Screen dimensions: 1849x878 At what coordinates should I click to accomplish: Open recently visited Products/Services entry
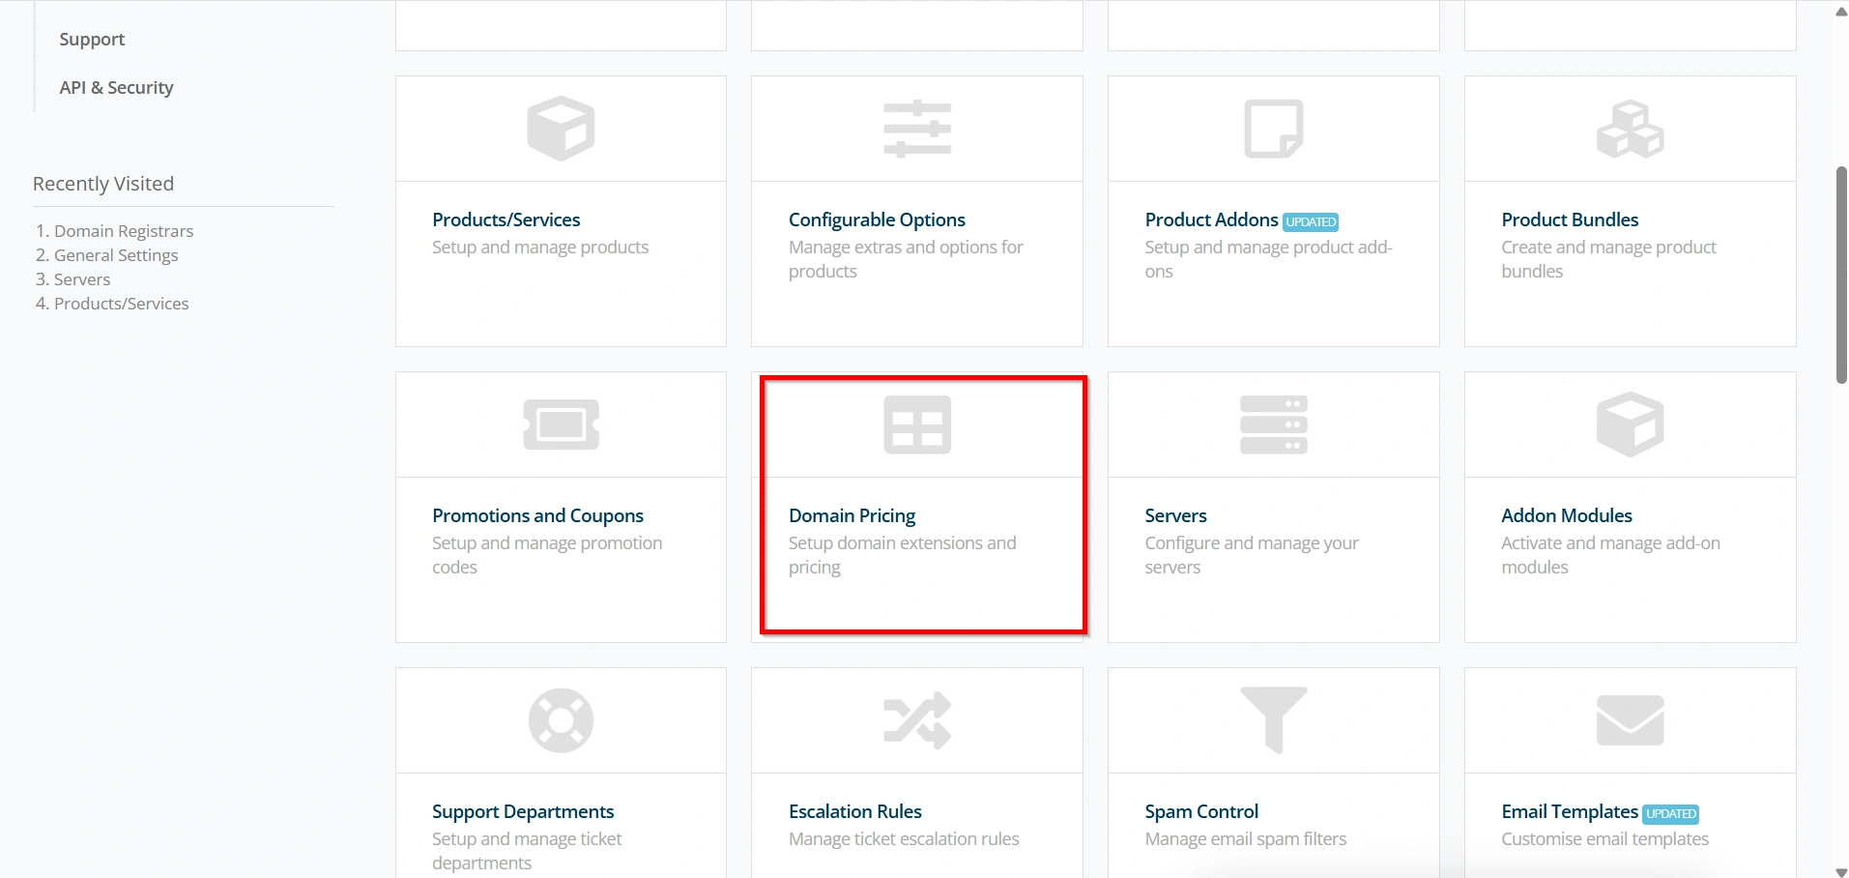coord(122,304)
